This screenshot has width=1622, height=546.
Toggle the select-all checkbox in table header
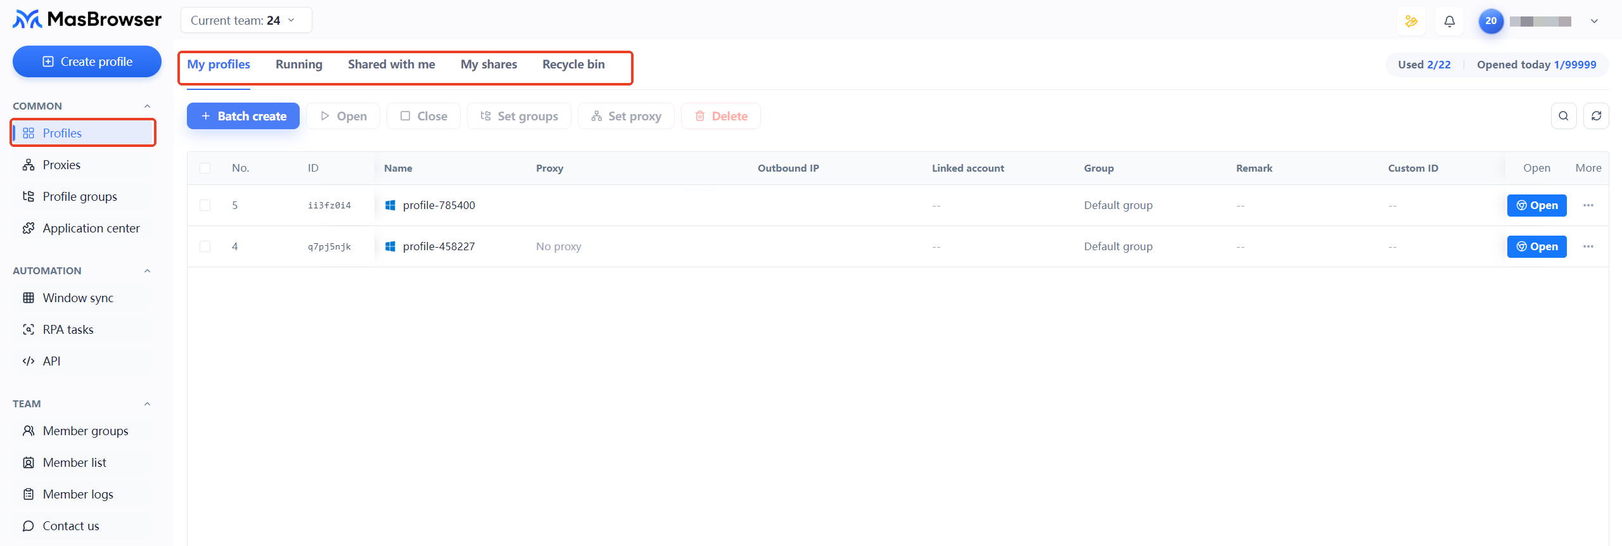tap(205, 168)
